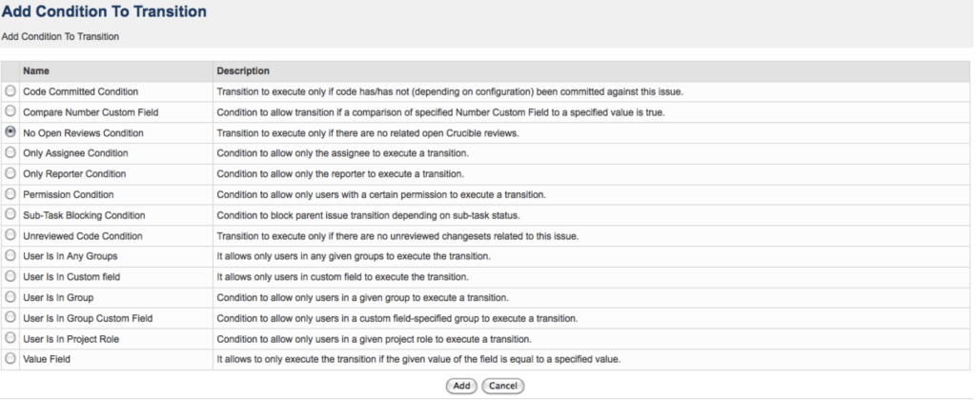Select No Open Reviews Condition radio button
This screenshot has height=400, width=976.
(10, 132)
